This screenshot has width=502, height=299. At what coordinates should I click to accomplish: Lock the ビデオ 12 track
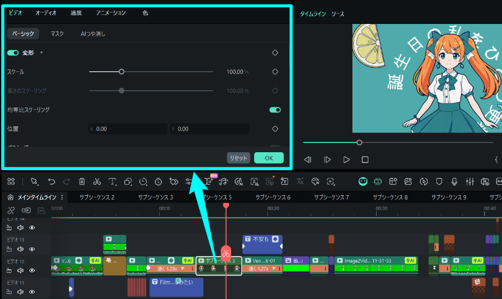click(9, 271)
